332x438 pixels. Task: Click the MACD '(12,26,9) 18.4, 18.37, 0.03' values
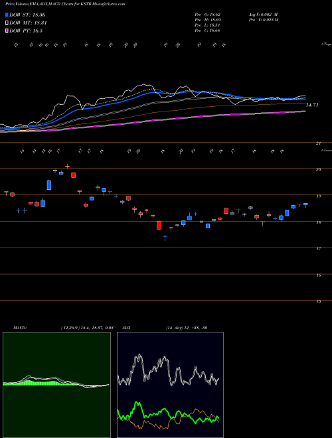(x=86, y=327)
